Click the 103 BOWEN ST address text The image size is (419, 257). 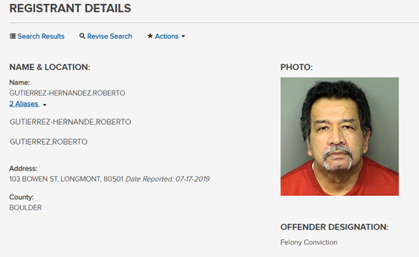[x=66, y=179]
